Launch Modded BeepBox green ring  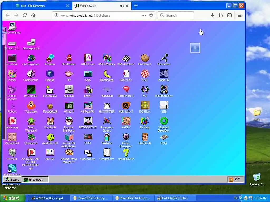coord(163,124)
